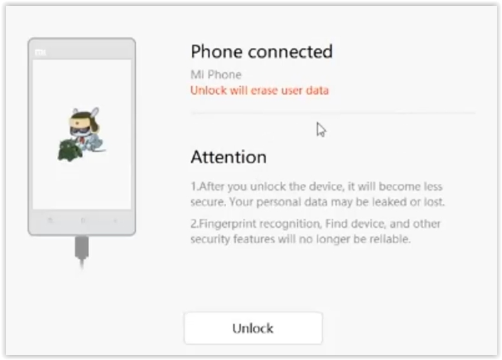The image size is (502, 360).
Task: Click the first attention note about security
Action: (x=317, y=194)
